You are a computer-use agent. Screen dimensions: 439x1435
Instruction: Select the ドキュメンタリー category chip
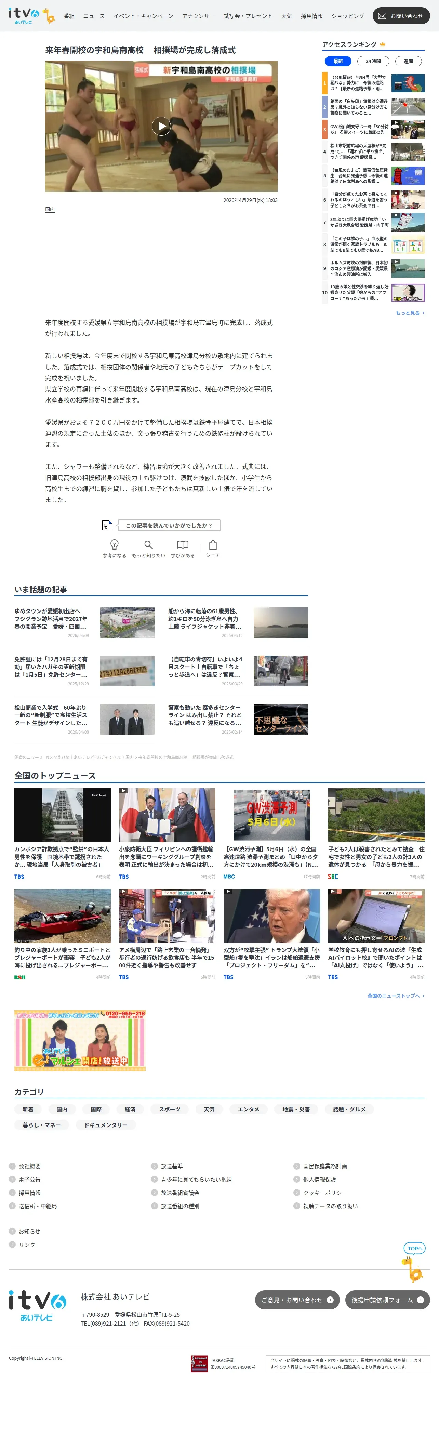[106, 1125]
